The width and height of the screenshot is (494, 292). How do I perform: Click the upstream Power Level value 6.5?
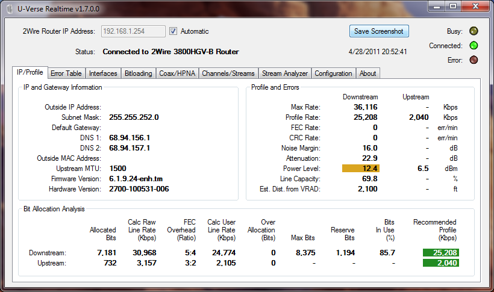423,169
